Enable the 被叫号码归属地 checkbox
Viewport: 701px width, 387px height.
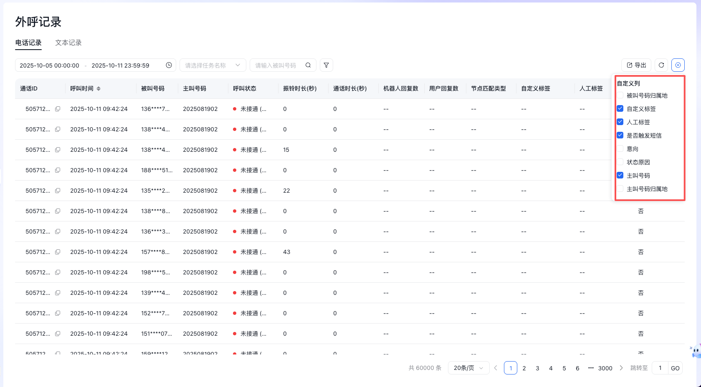click(x=620, y=95)
